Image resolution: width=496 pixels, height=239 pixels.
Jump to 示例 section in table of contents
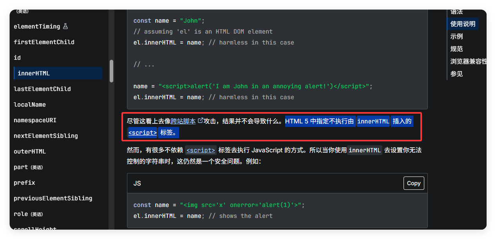tap(456, 36)
